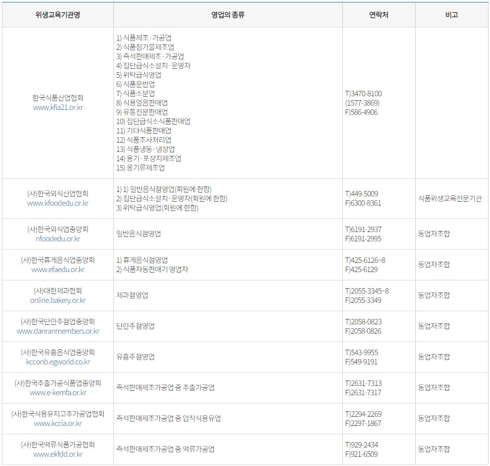This screenshot has height=466, width=490.
Task: Open the www.kfia21.or.kr link
Action: pos(58,107)
